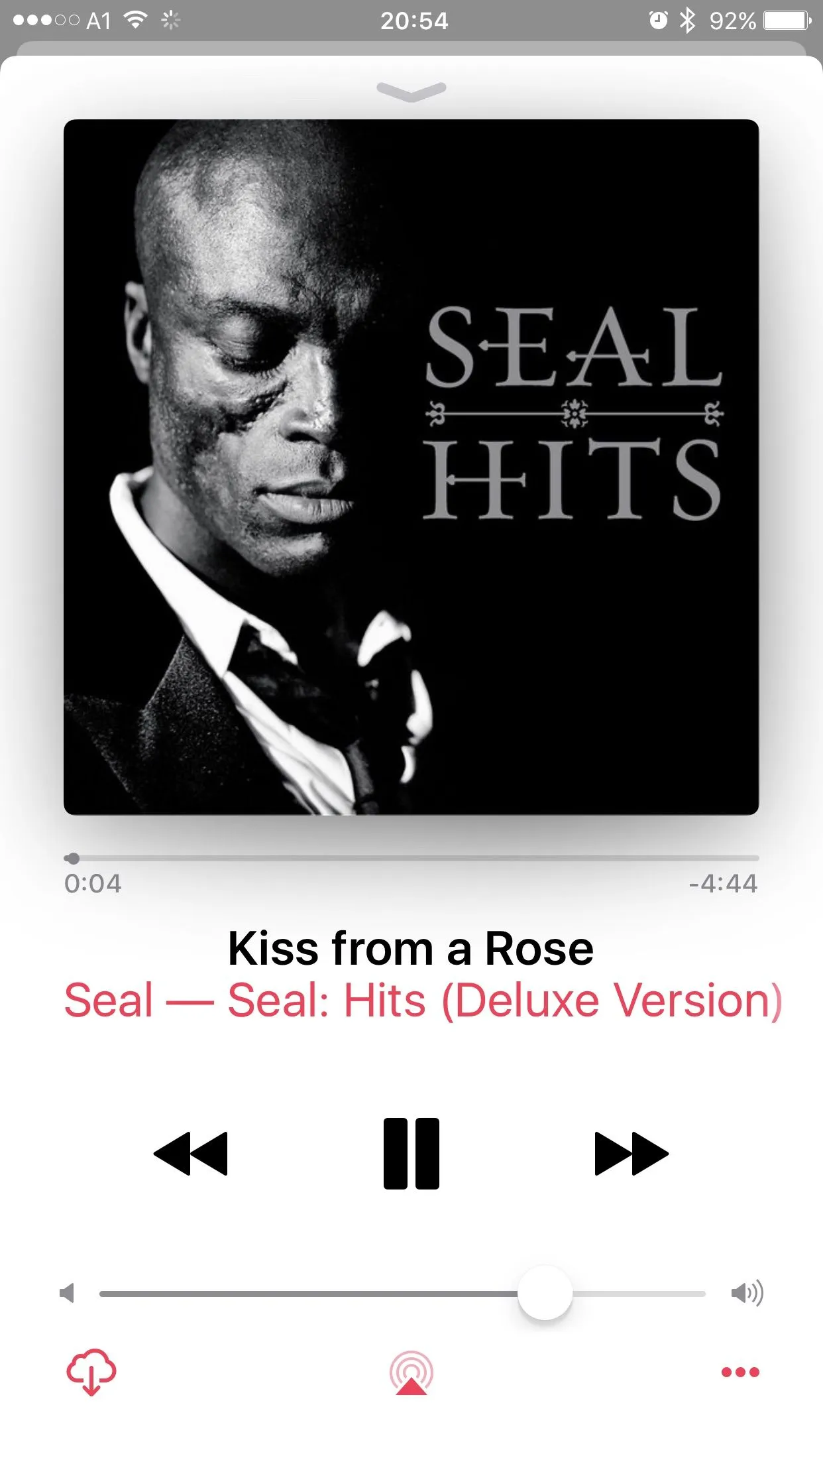This screenshot has height=1464, width=823.
Task: Open the Seal: Hits (Deluxe Version) album link
Action: (x=505, y=1000)
